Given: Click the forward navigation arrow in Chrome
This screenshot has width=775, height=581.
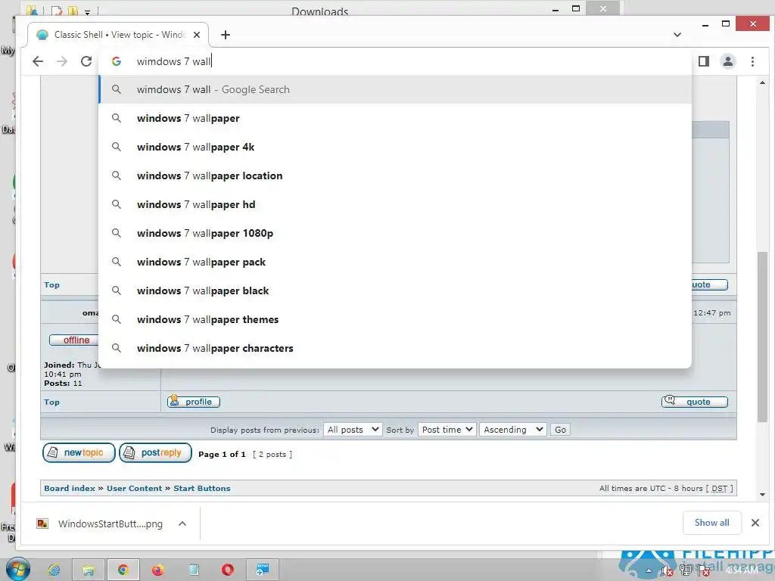Looking at the screenshot, I should coord(62,61).
